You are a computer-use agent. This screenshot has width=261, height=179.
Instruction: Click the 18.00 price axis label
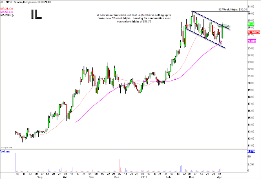251,97
